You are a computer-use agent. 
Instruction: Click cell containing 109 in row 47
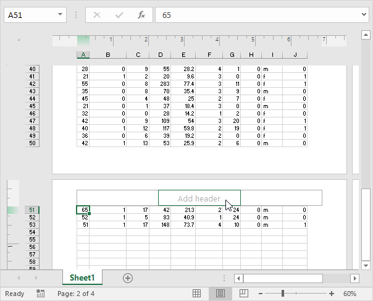coord(160,121)
